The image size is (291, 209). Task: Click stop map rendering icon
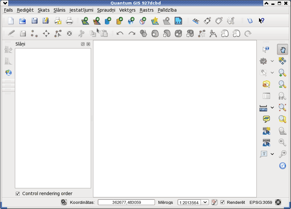pos(214,202)
